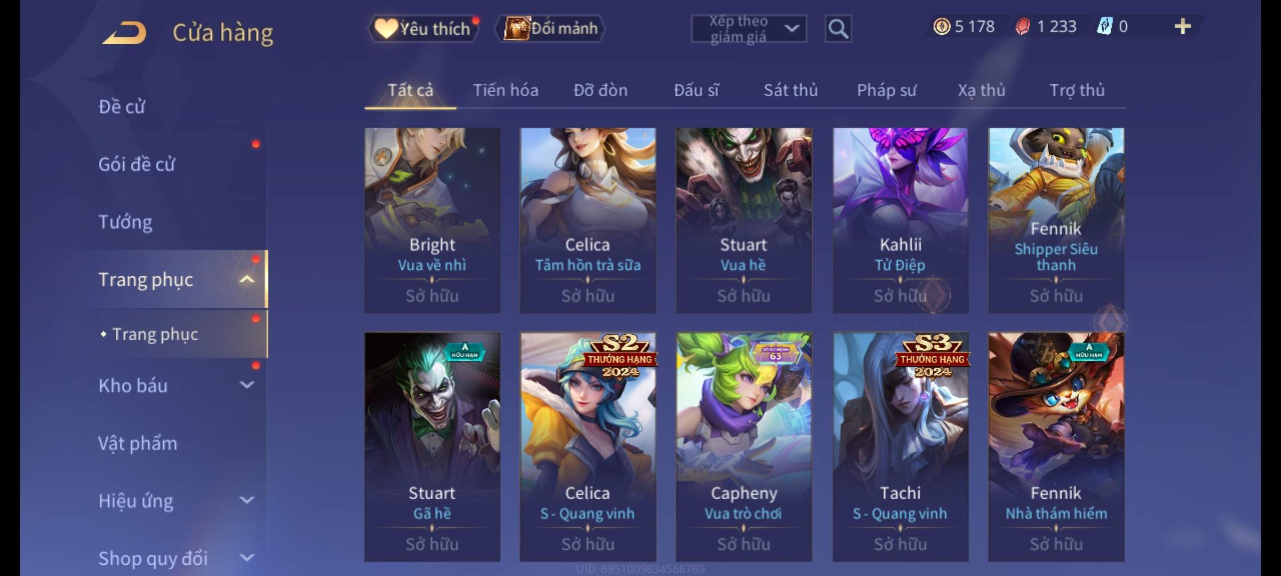
Task: Switch to the Pháp sư tab
Action: (x=887, y=90)
